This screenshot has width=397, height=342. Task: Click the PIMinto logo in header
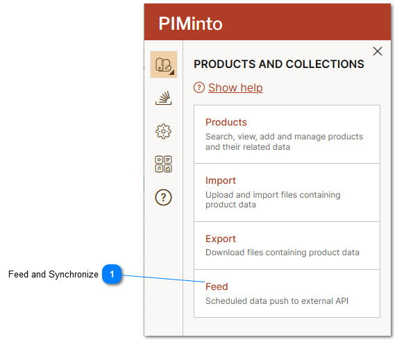(190, 24)
